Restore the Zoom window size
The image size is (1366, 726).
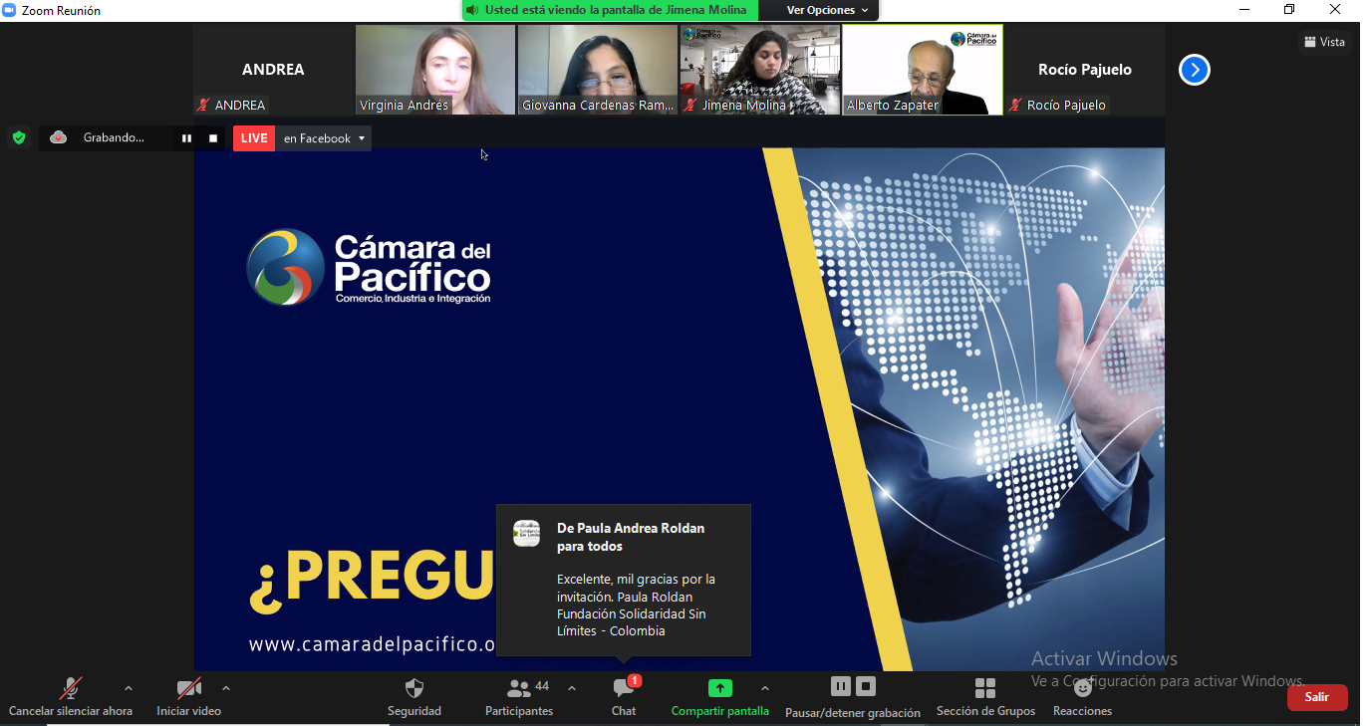[x=1289, y=10]
